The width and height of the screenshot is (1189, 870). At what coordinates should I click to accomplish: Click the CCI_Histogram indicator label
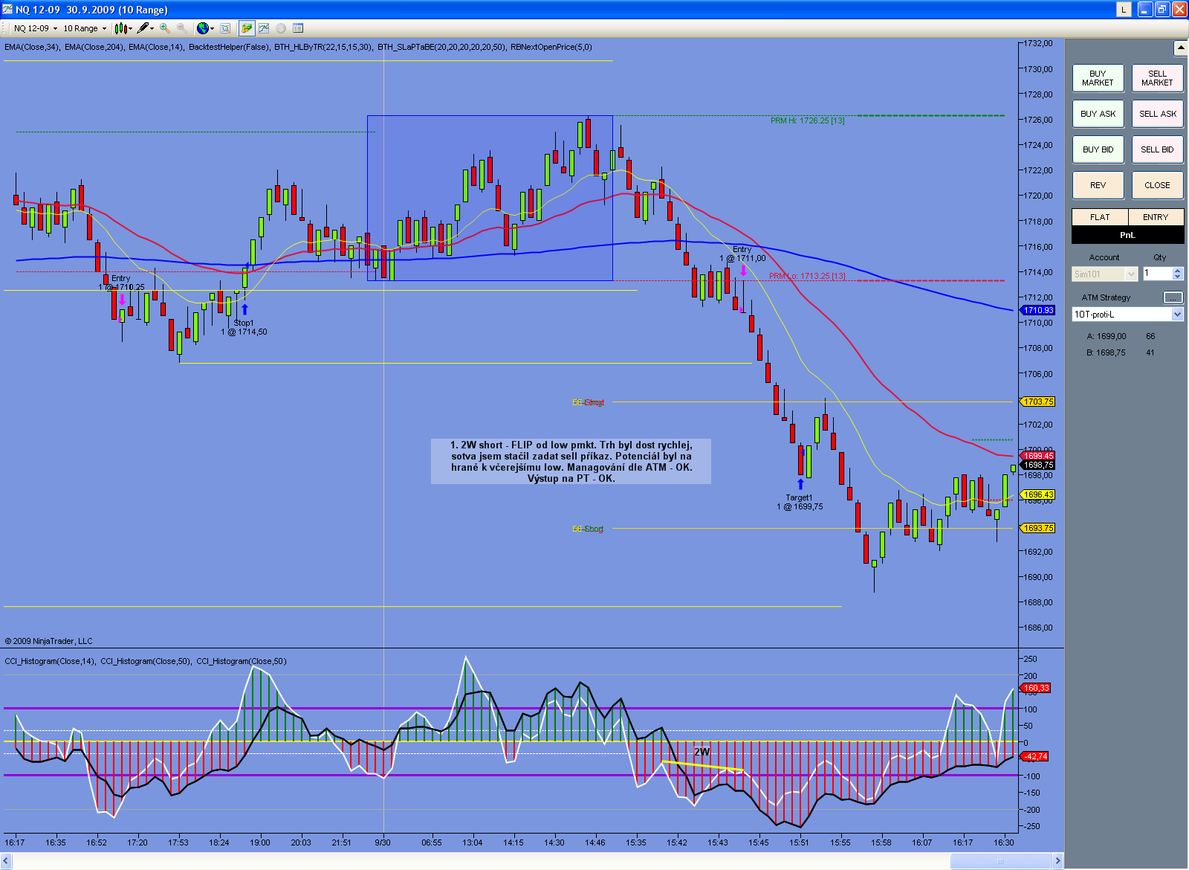pos(146,661)
